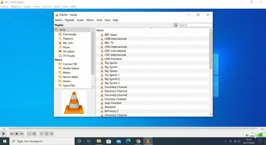Viewport: 266px width, 145px height.
Task: Click the VLC cone album art thumbnail
Action: tap(74, 102)
